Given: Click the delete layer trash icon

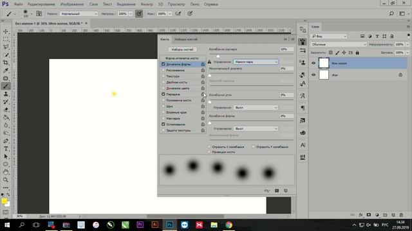Looking at the screenshot, I should (401, 215).
